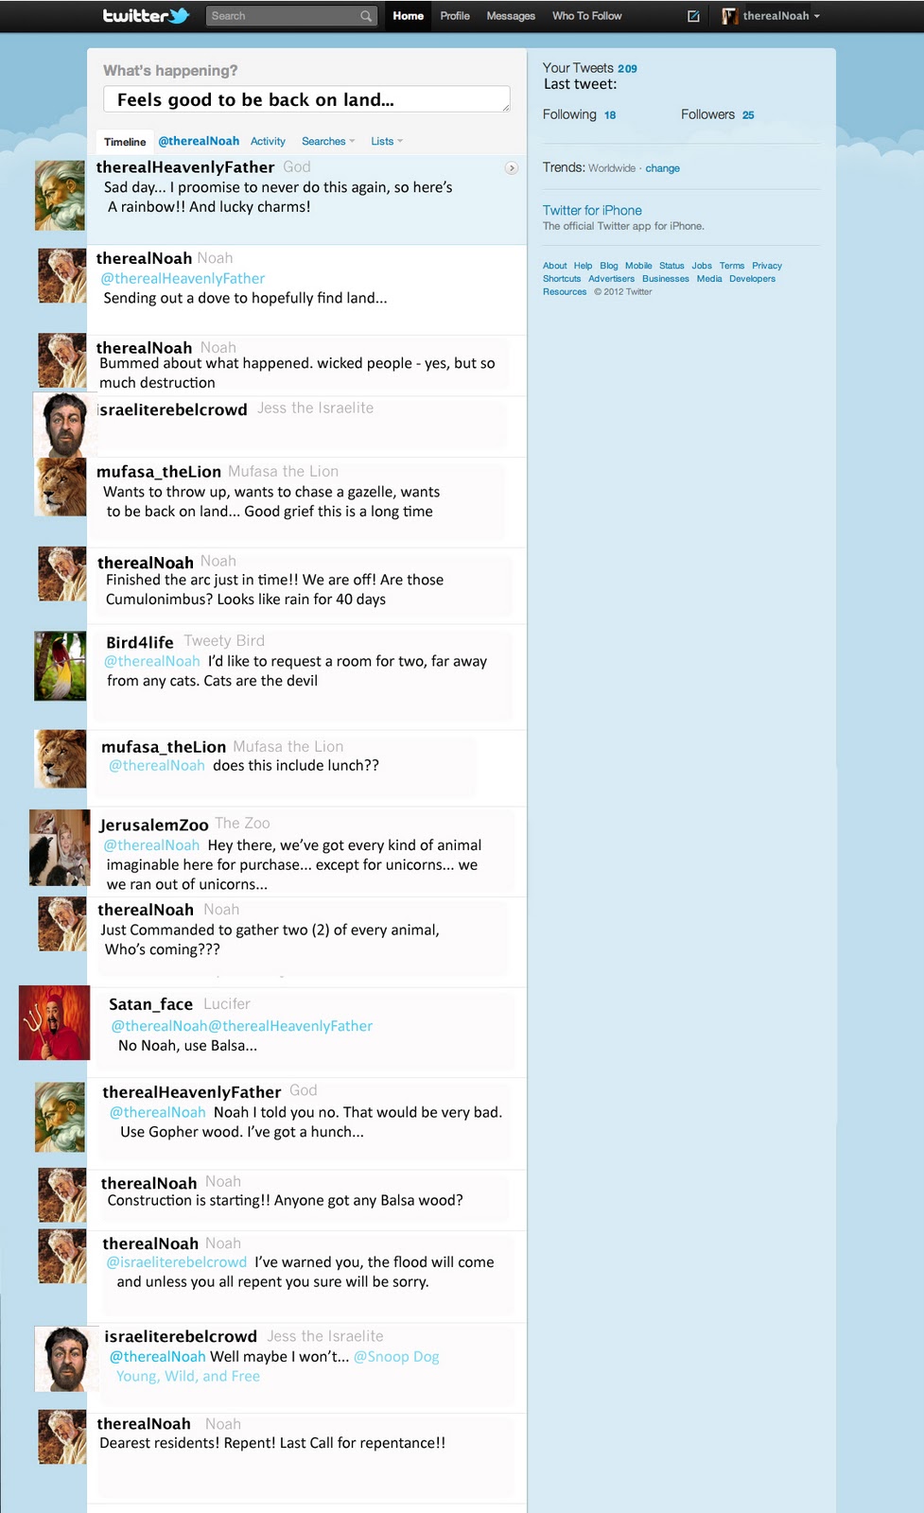Expand the Lists dropdown
924x1513 pixels.
point(387,141)
